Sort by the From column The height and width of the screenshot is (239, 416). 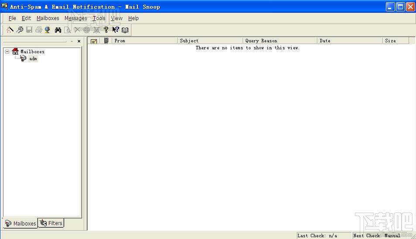(x=144, y=41)
